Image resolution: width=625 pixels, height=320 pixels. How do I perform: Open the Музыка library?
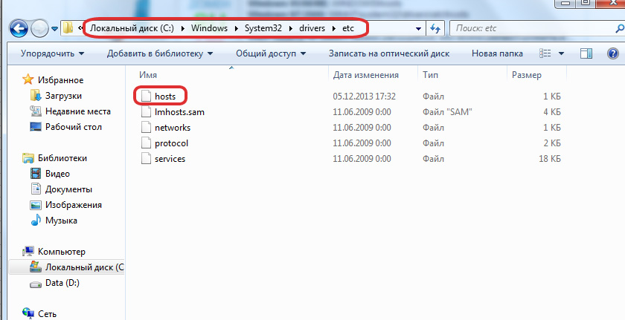61,221
